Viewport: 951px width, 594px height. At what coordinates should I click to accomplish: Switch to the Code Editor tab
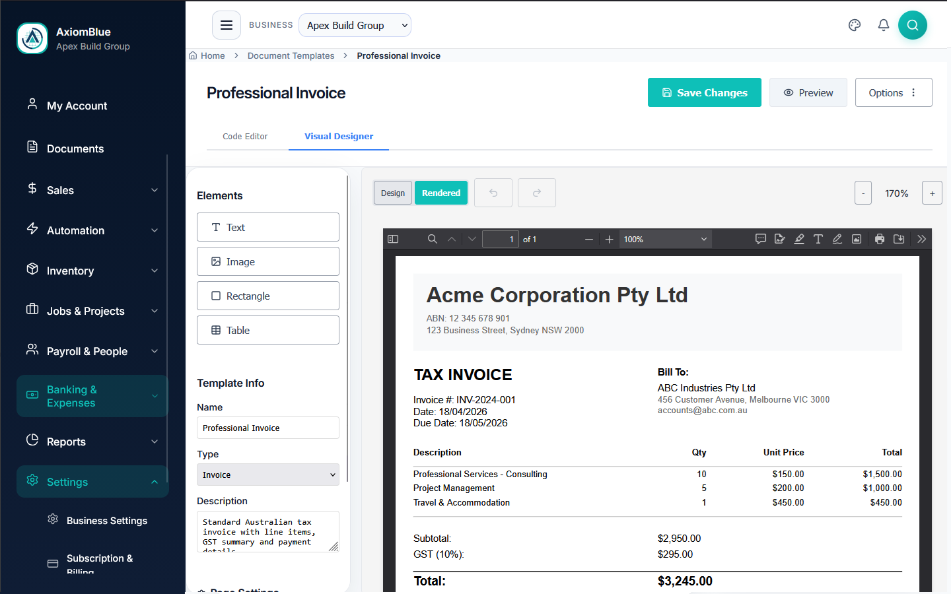(245, 137)
